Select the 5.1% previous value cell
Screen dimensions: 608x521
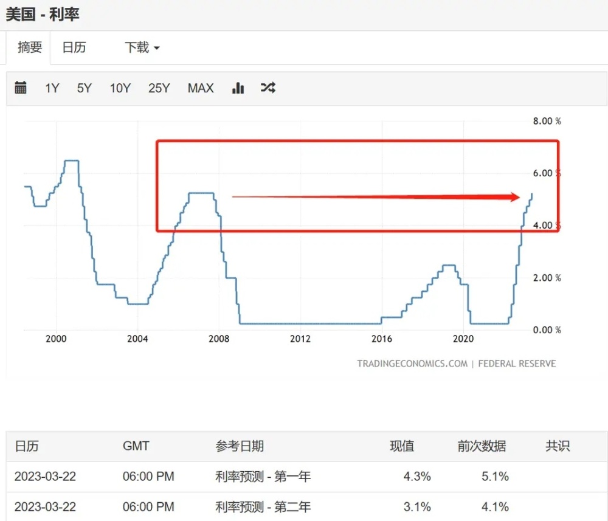click(x=495, y=476)
